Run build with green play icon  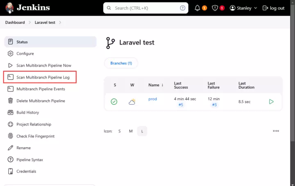(271, 102)
